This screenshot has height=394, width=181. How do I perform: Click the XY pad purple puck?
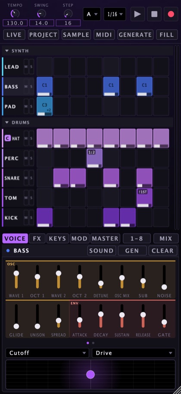coord(90,375)
